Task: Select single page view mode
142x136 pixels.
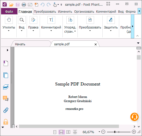Action: click(x=55, y=132)
